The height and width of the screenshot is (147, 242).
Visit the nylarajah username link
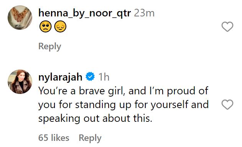click(x=60, y=77)
